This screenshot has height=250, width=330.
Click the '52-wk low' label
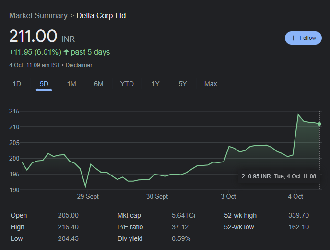coord(239,227)
